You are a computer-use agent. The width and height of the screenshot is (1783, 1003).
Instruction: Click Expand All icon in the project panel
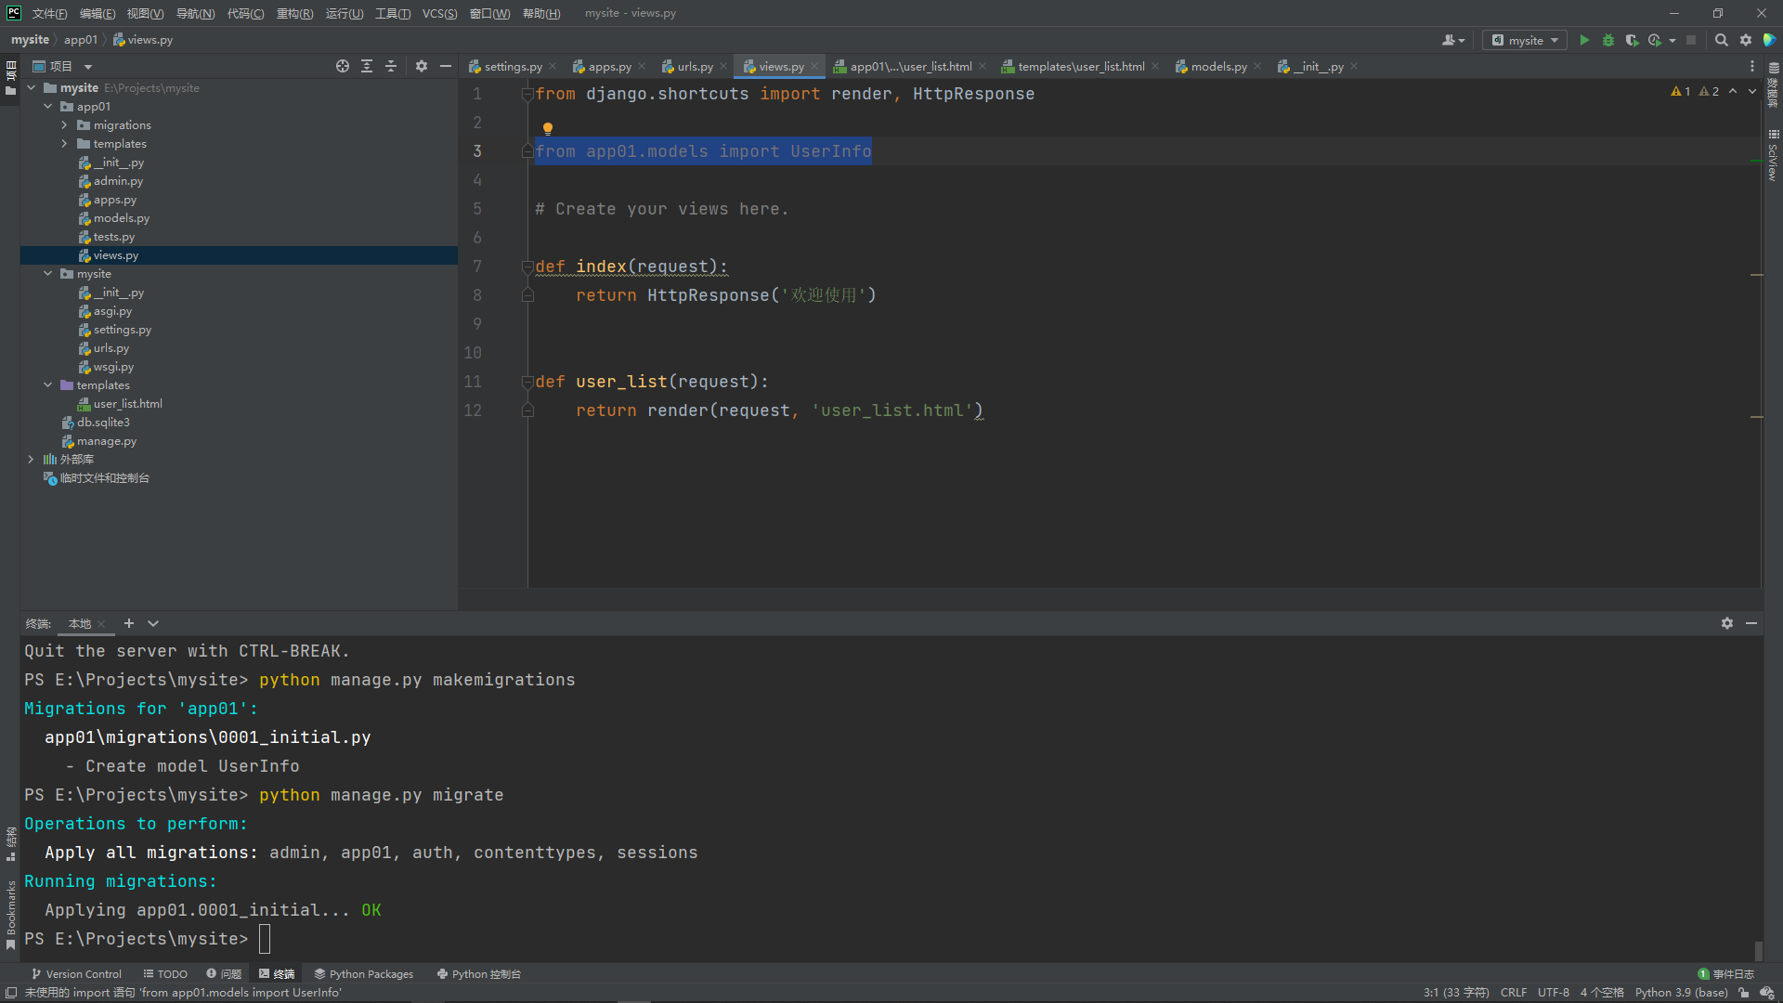click(x=367, y=66)
